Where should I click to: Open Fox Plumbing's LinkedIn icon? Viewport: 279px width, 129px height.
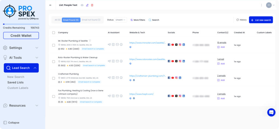point(184,96)
